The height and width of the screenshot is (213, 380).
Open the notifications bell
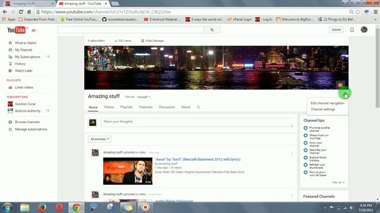pyautogui.click(x=352, y=30)
